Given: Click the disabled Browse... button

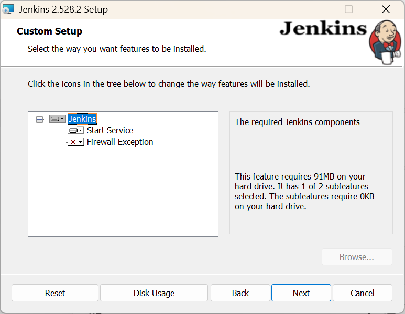Looking at the screenshot, I should coord(357,257).
